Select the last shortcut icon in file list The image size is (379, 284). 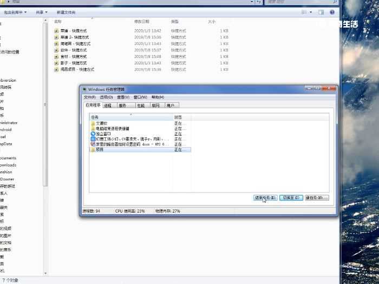[56, 69]
